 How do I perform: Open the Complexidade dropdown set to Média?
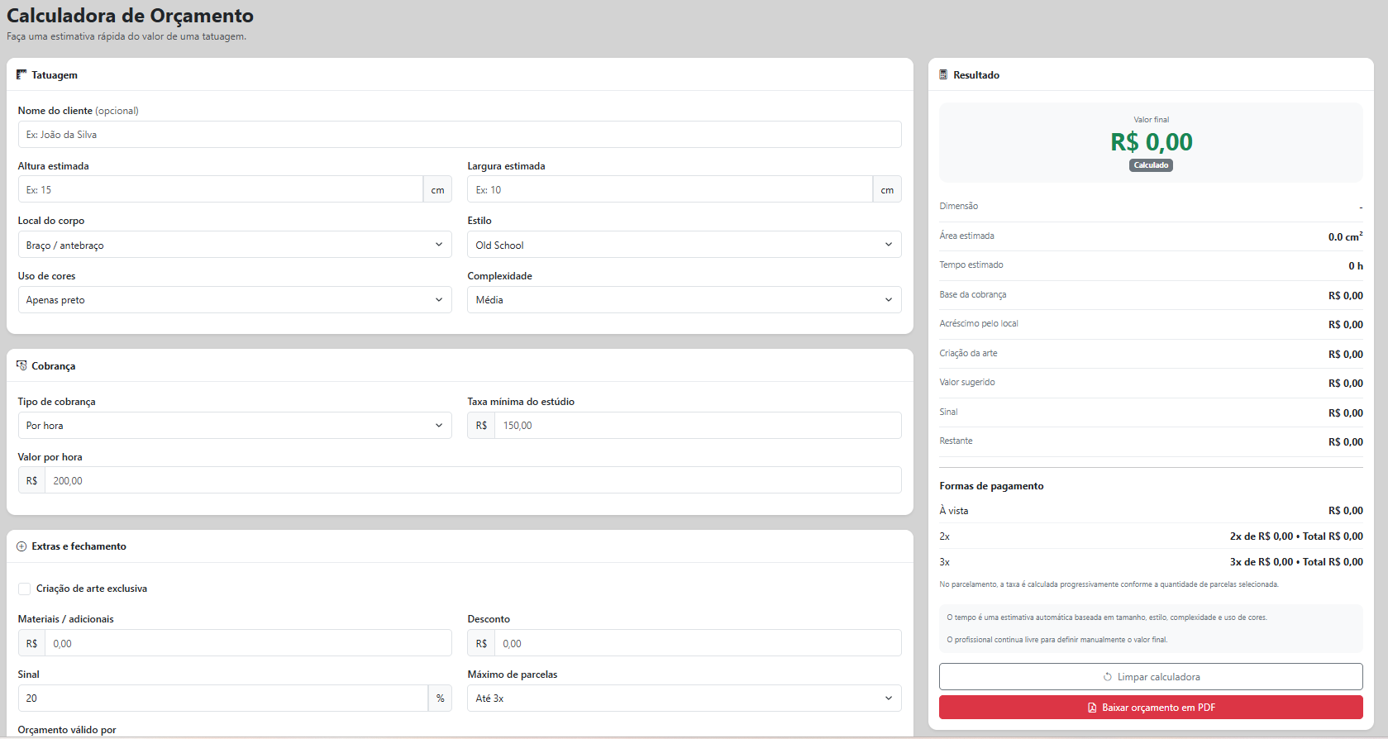(684, 300)
